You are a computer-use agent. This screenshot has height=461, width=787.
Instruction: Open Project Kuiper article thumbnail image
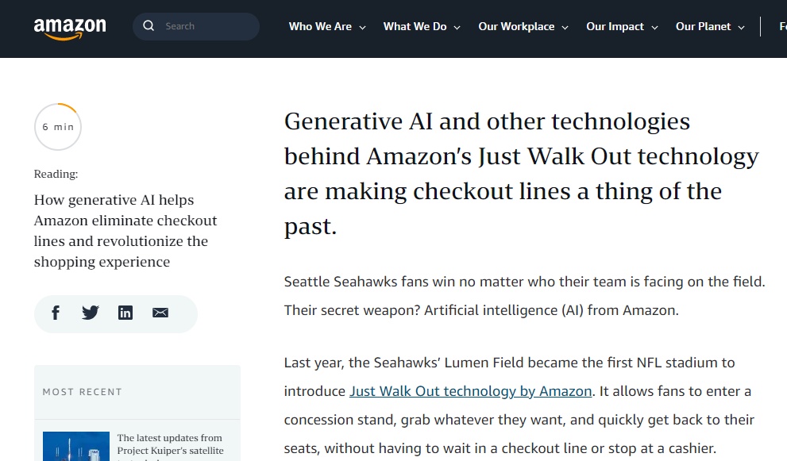pos(75,447)
